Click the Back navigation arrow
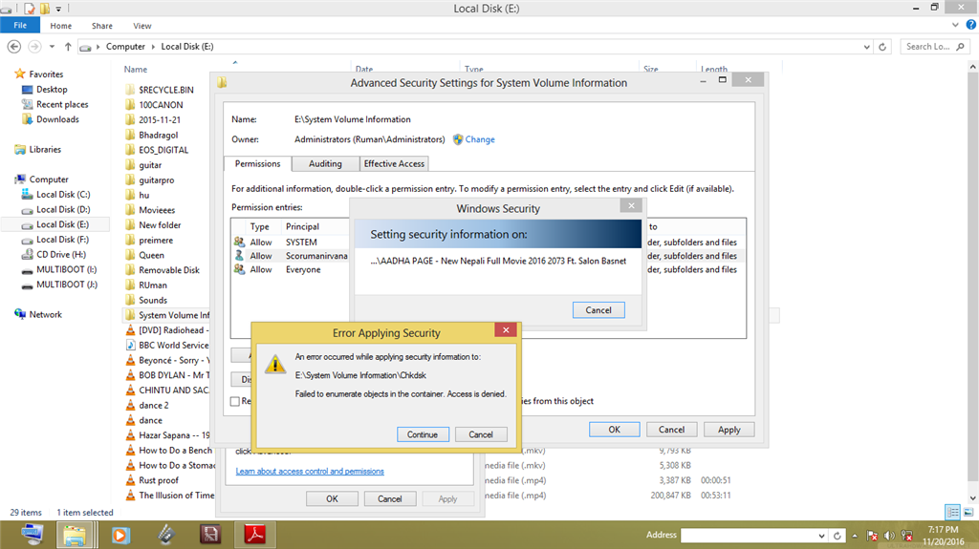This screenshot has height=549, width=979. (x=14, y=46)
